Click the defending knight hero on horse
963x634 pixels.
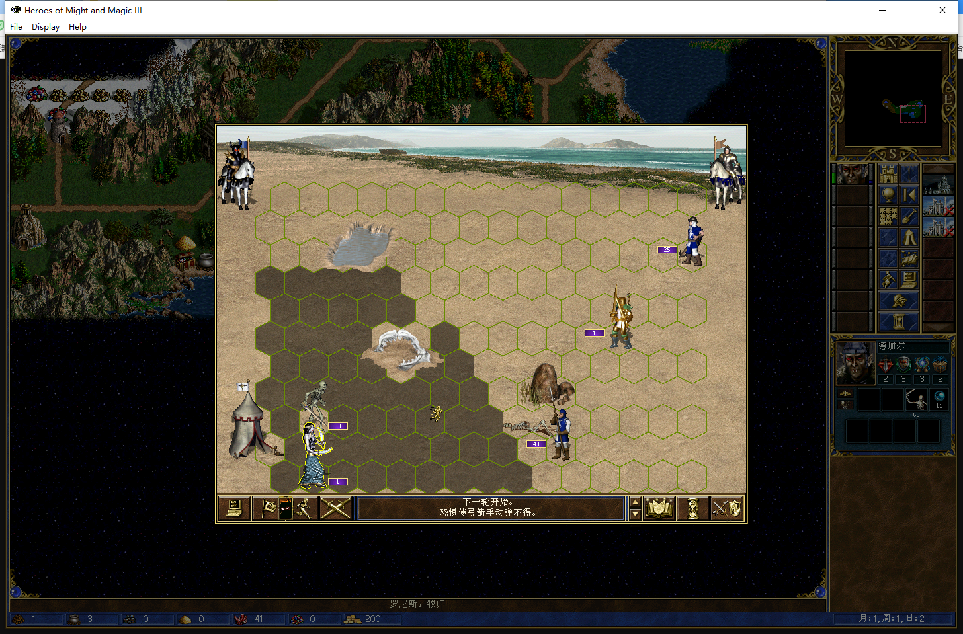click(726, 173)
